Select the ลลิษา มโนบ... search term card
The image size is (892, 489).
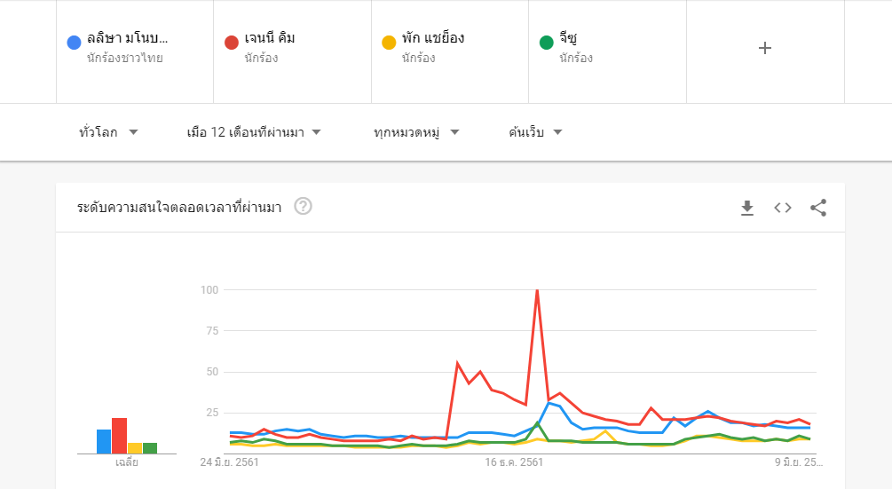click(135, 49)
